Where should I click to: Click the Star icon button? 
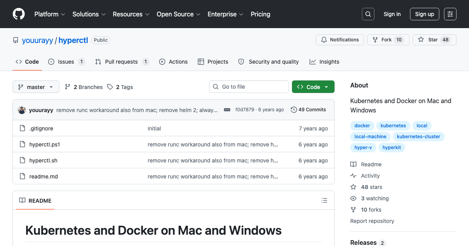(421, 40)
